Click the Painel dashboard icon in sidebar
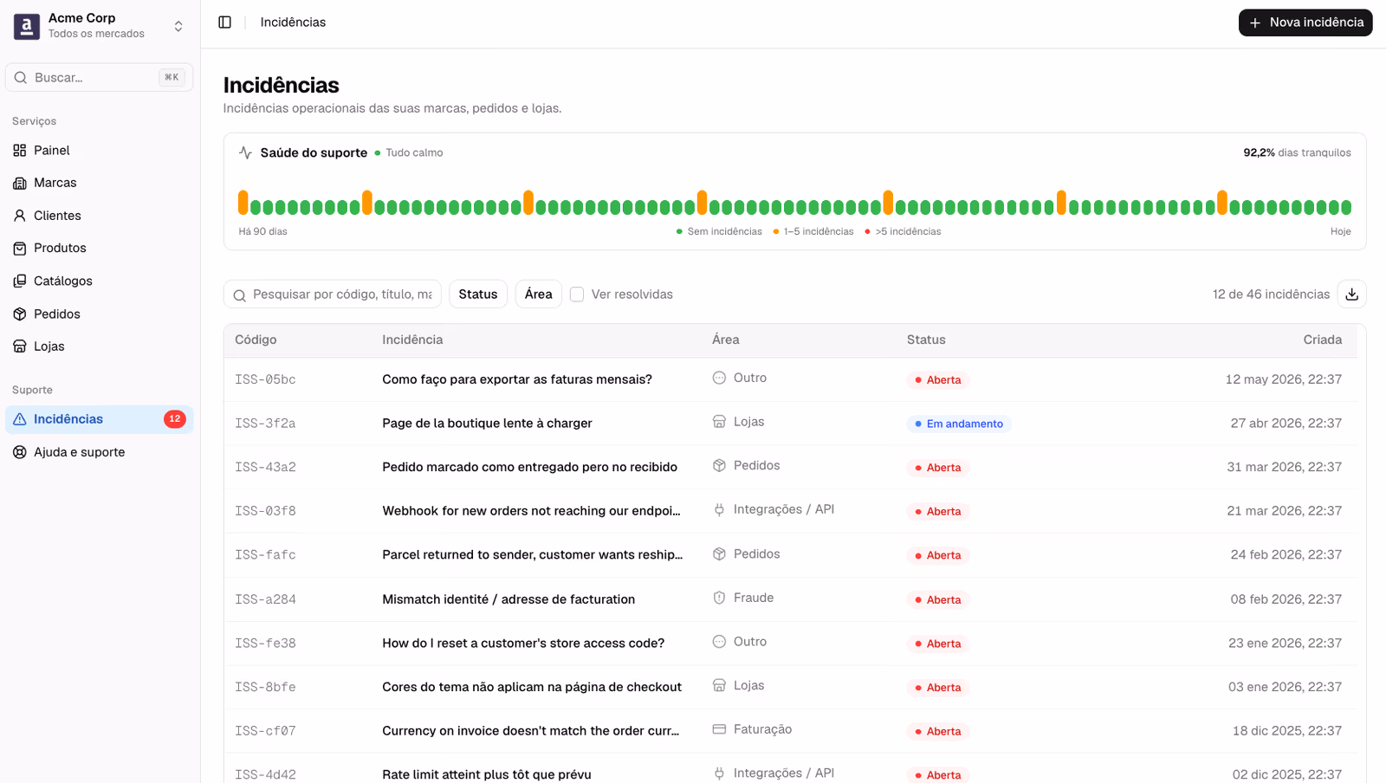This screenshot has height=783, width=1386. click(x=20, y=151)
